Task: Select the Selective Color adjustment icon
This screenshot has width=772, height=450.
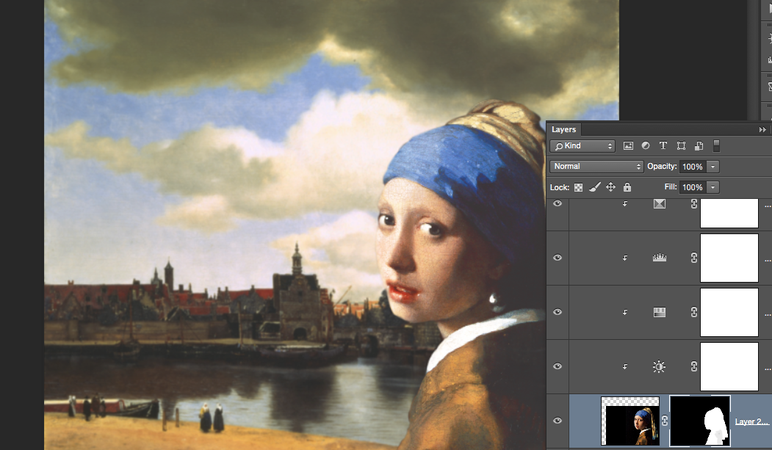Action: (660, 203)
